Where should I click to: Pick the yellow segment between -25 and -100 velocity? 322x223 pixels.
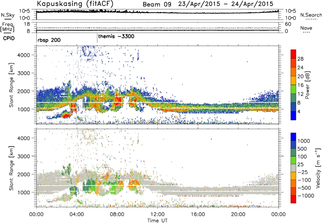pyautogui.click(x=293, y=176)
